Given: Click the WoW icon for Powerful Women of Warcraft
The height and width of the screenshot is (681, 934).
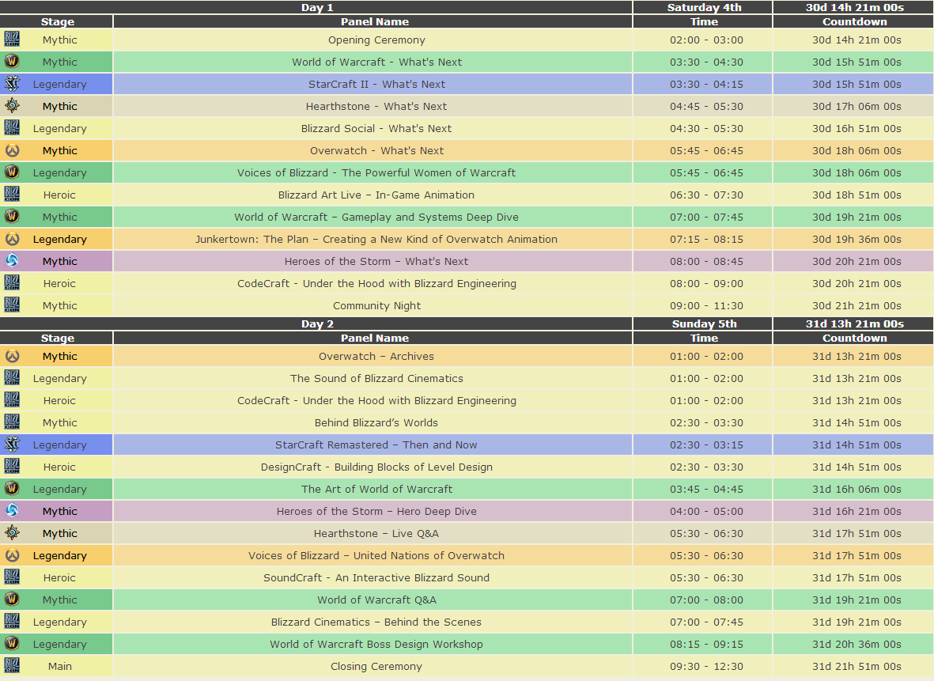Looking at the screenshot, I should point(12,172).
